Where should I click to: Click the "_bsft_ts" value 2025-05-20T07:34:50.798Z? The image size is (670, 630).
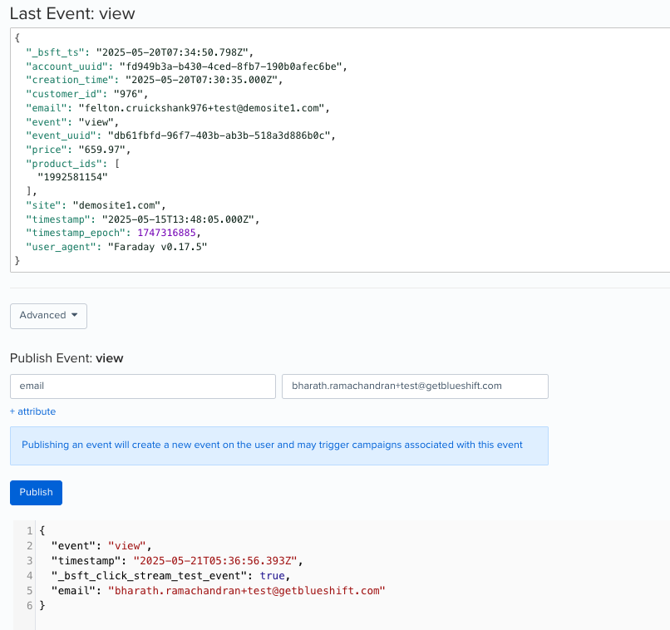(x=172, y=52)
